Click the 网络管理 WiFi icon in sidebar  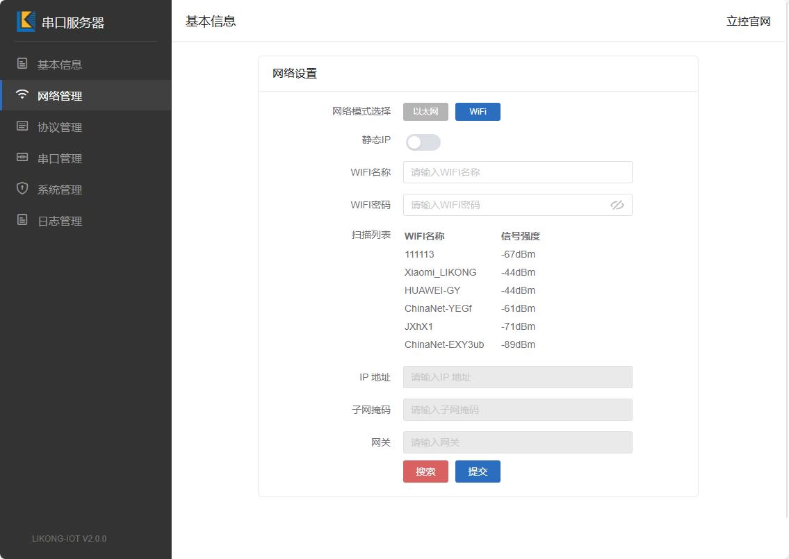[22, 94]
